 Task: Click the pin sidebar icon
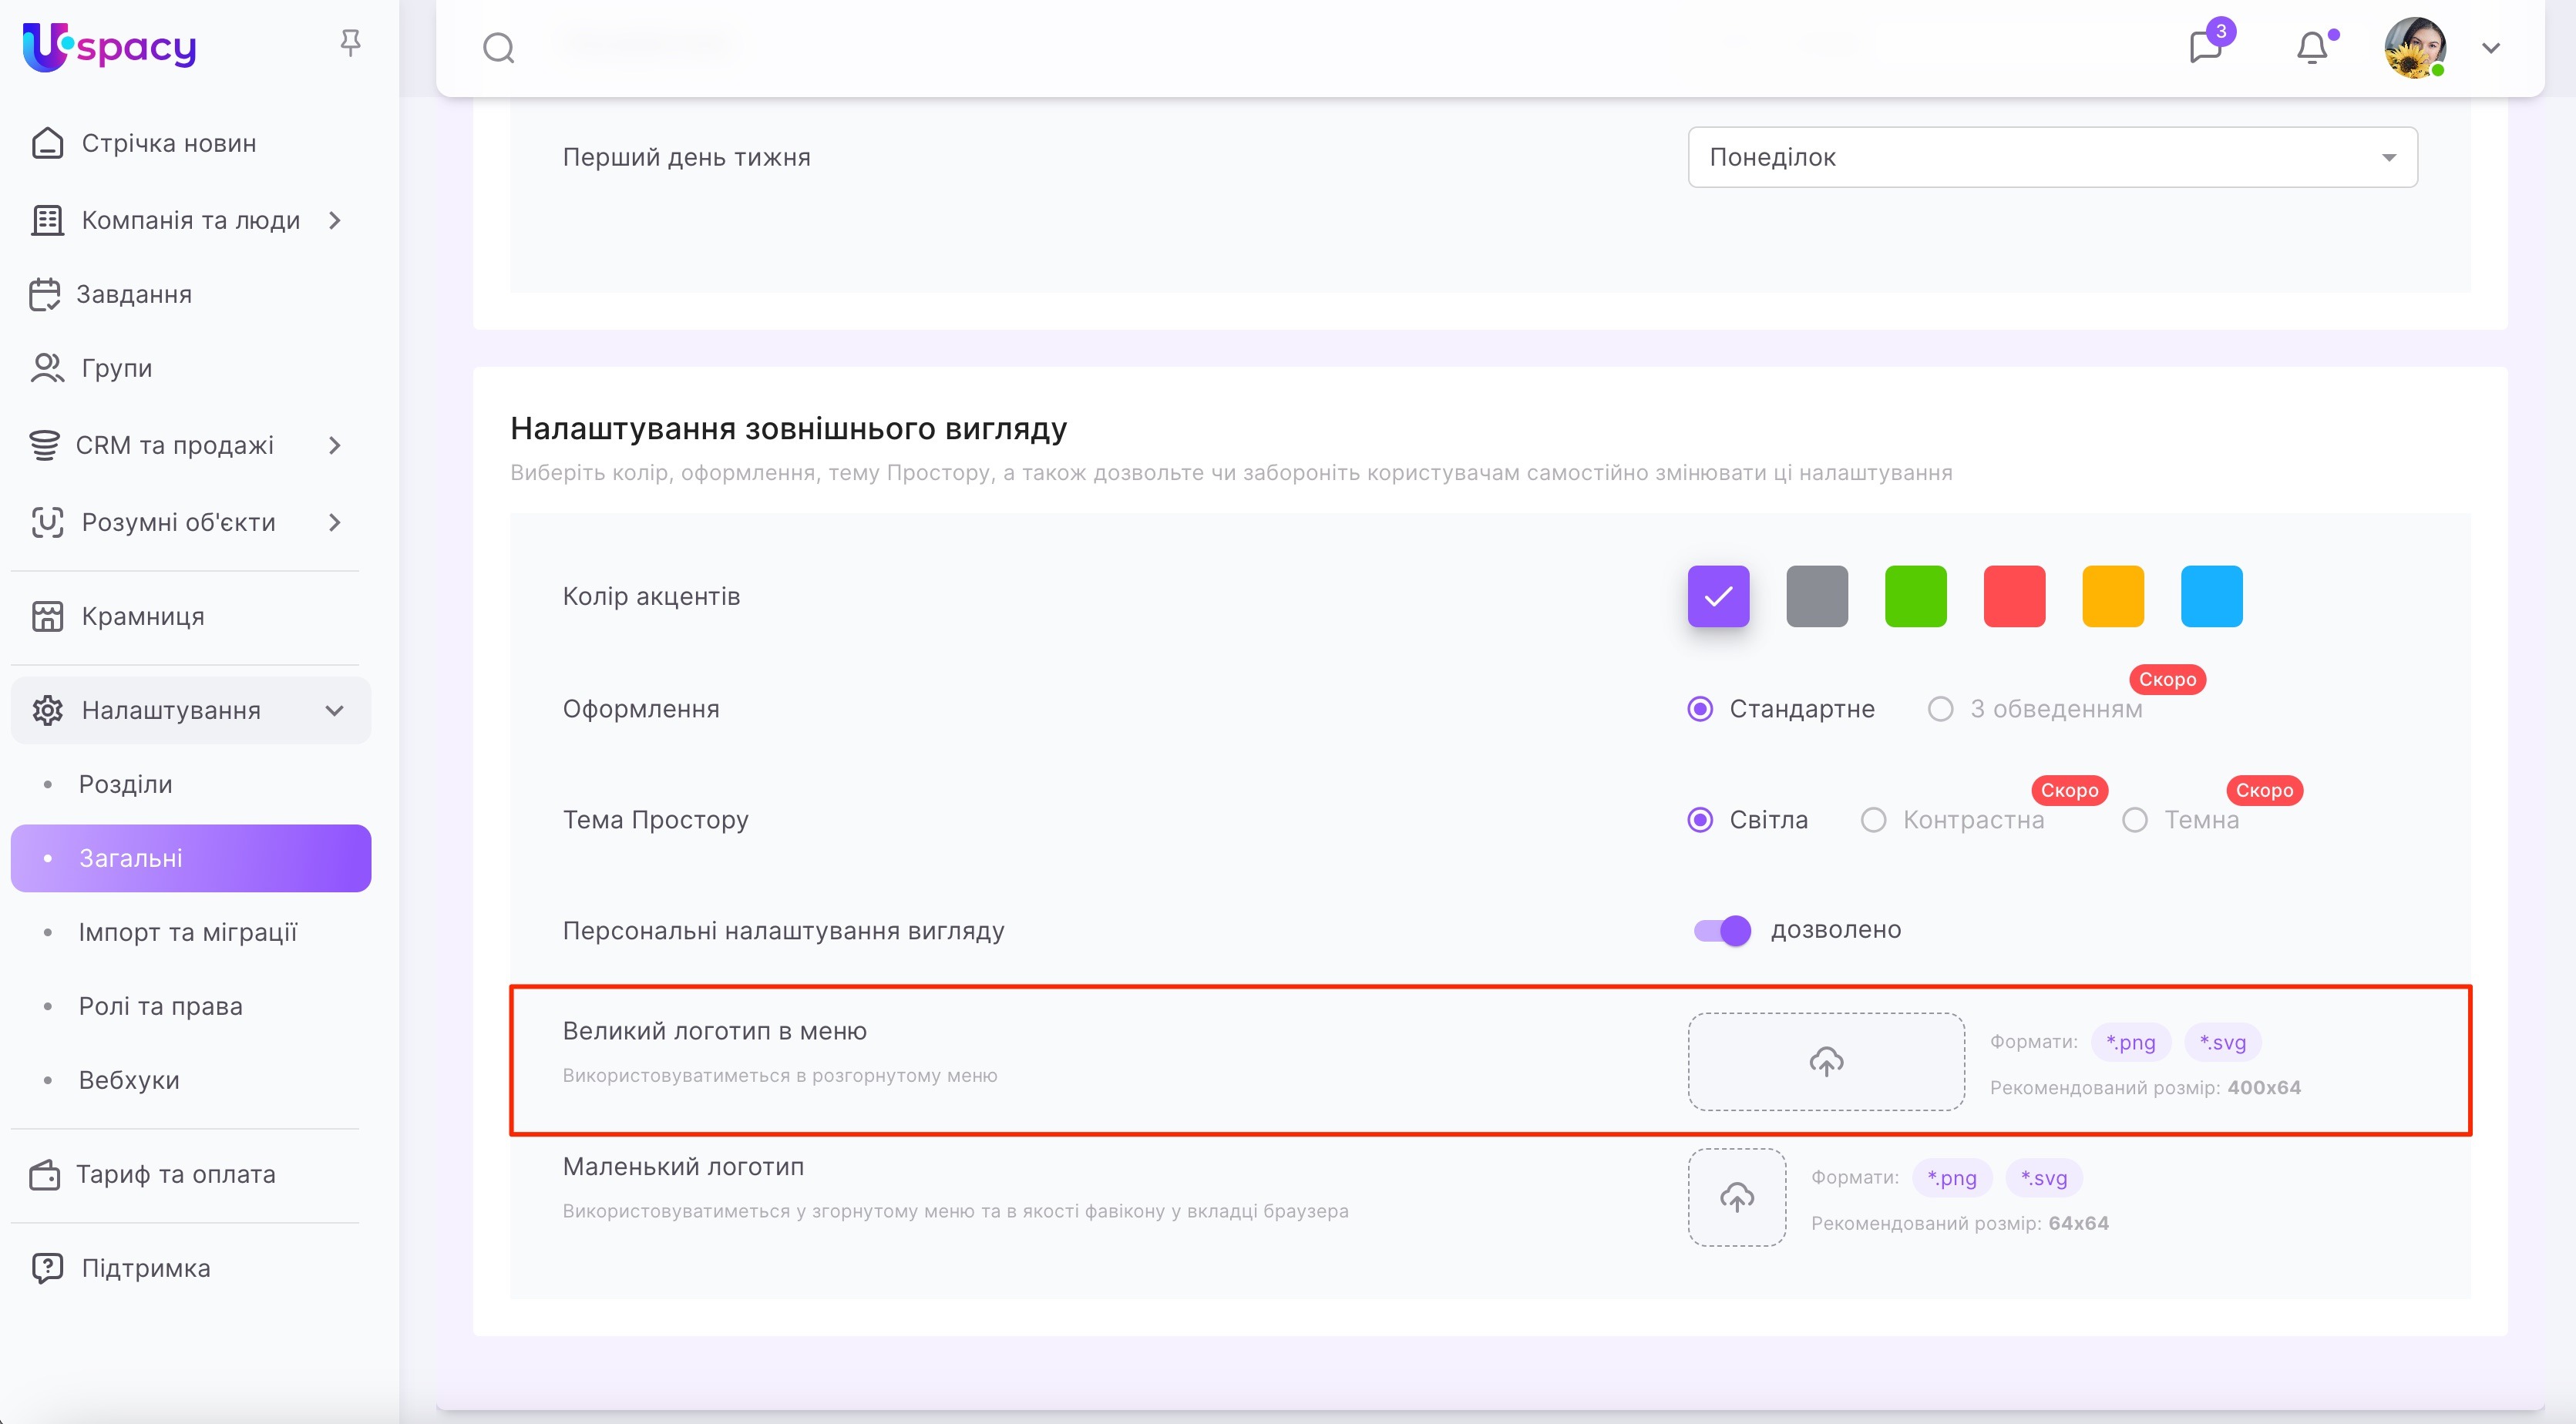[350, 43]
